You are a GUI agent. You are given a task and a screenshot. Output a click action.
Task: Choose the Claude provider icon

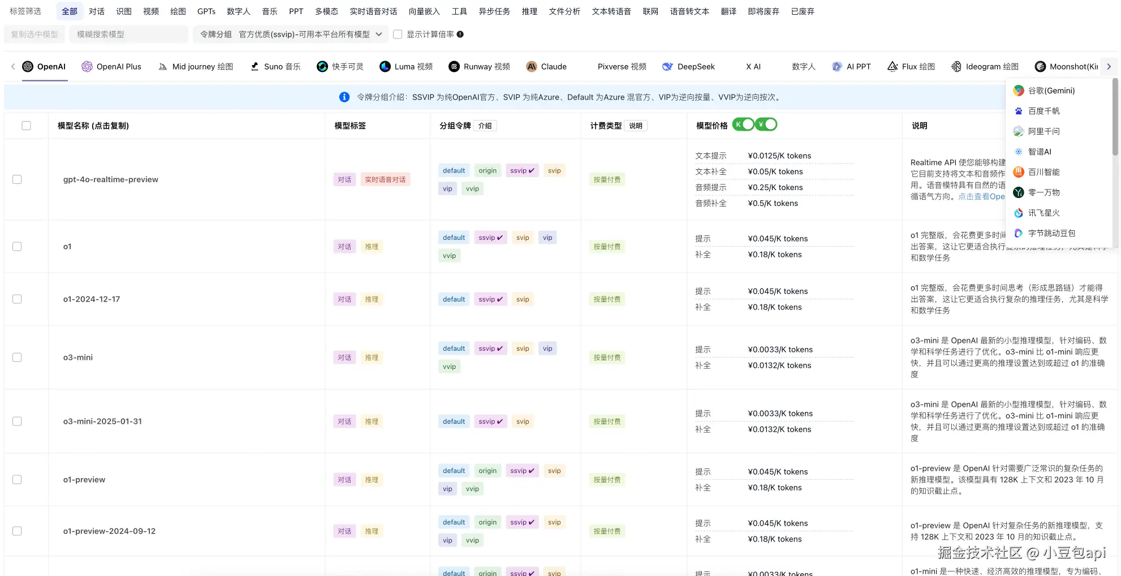[x=532, y=67]
